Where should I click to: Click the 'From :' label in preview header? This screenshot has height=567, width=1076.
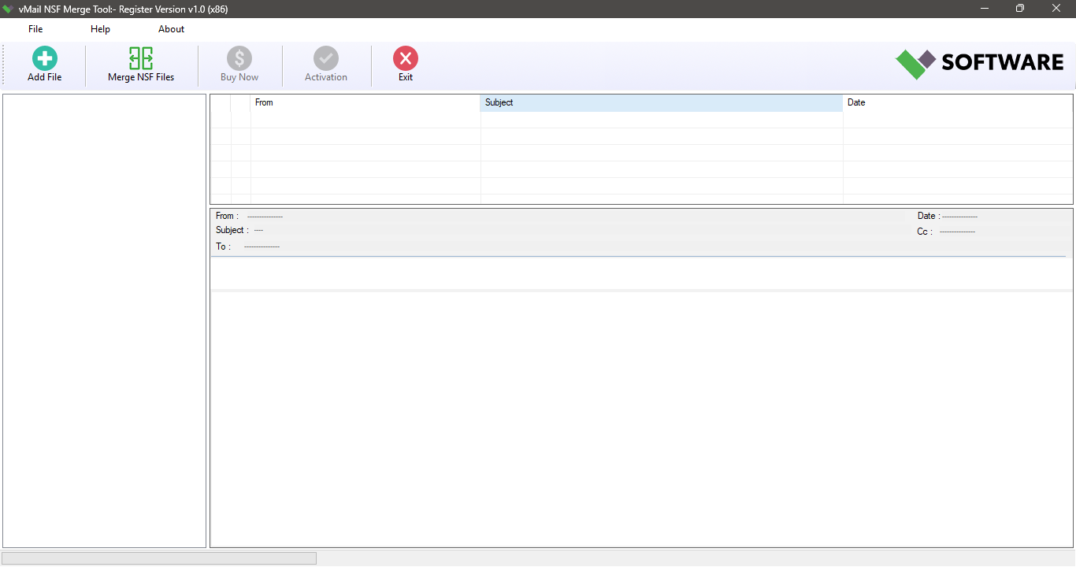(227, 216)
